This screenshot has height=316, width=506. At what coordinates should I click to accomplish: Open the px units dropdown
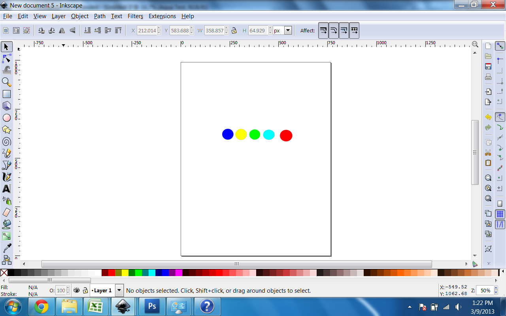click(288, 30)
